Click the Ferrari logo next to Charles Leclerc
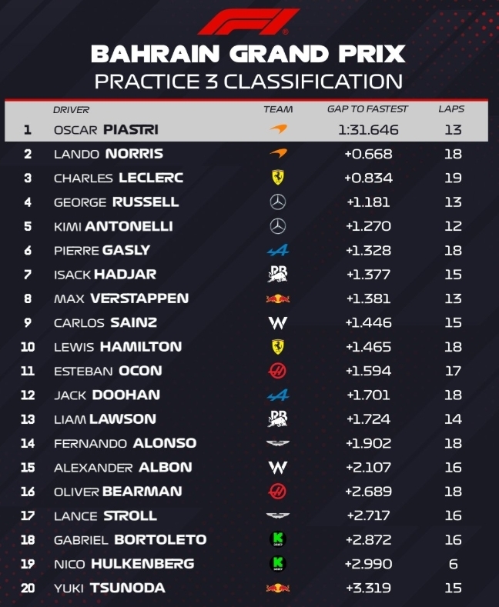The image size is (499, 607). [x=278, y=178]
